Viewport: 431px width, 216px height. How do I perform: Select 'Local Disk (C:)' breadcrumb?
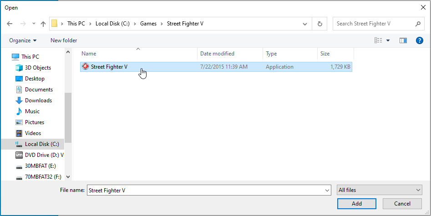(x=112, y=24)
